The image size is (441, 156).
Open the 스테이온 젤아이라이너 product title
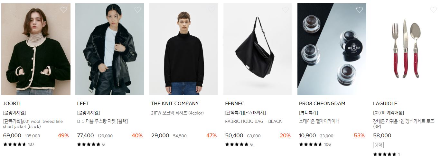[319, 121]
